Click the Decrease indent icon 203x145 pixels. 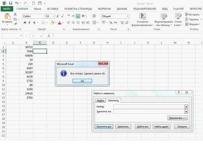click(83, 23)
